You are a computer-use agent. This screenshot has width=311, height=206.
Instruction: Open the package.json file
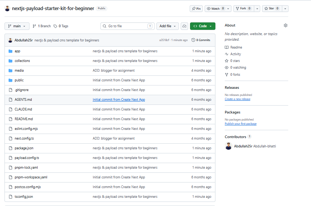pos(24,148)
